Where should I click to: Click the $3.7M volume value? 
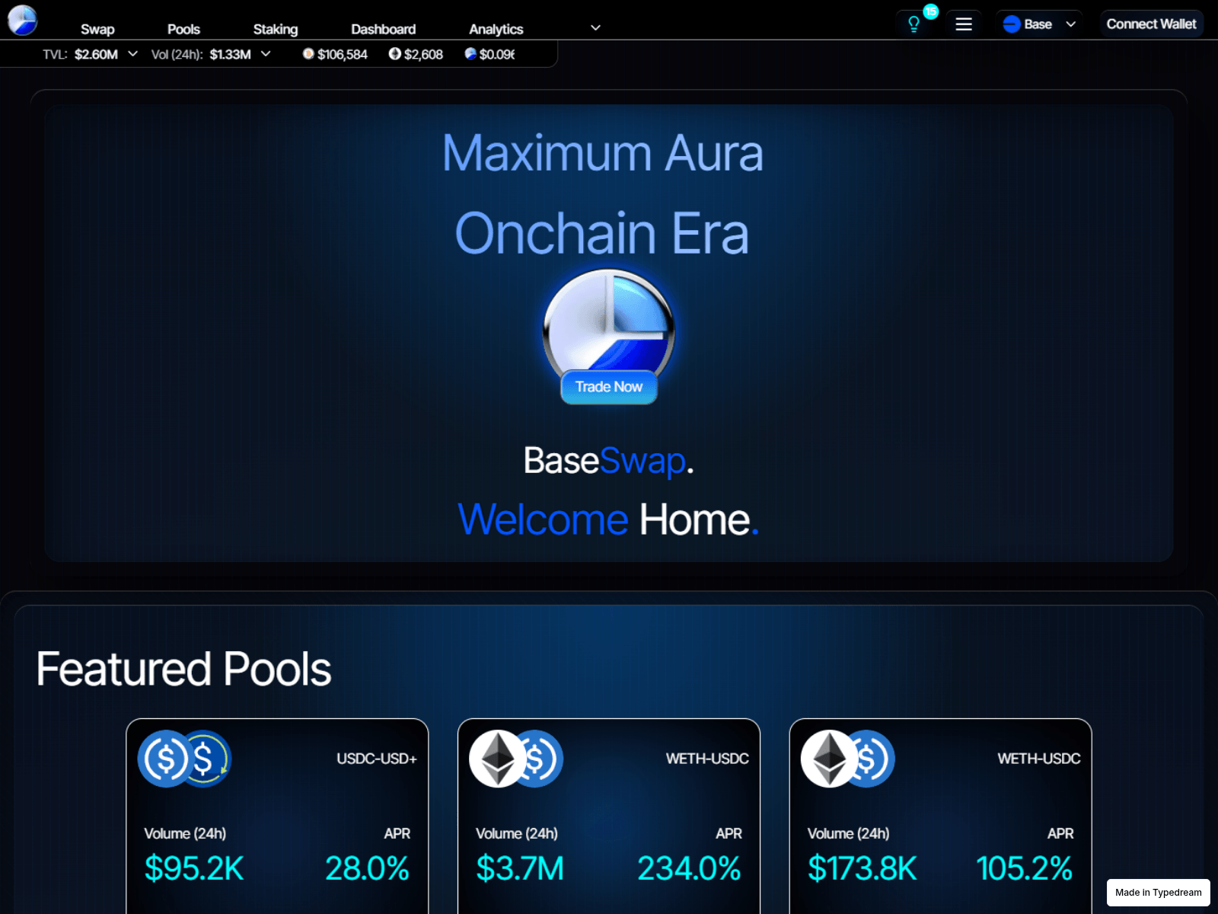pyautogui.click(x=520, y=868)
